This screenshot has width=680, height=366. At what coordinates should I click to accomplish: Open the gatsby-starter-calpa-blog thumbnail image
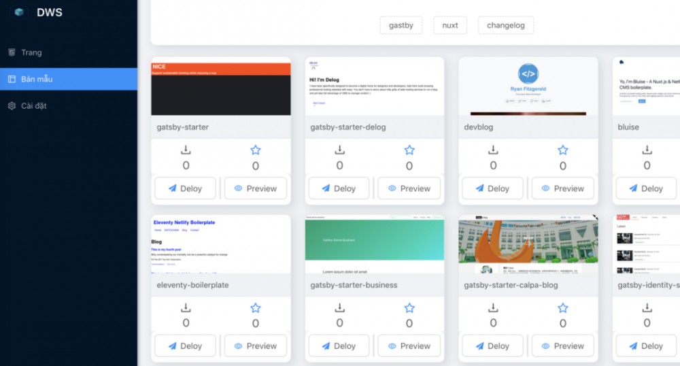pyautogui.click(x=528, y=244)
